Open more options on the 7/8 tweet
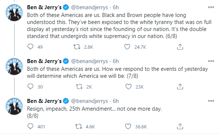This screenshot has height=135, width=219. pyautogui.click(x=211, y=61)
